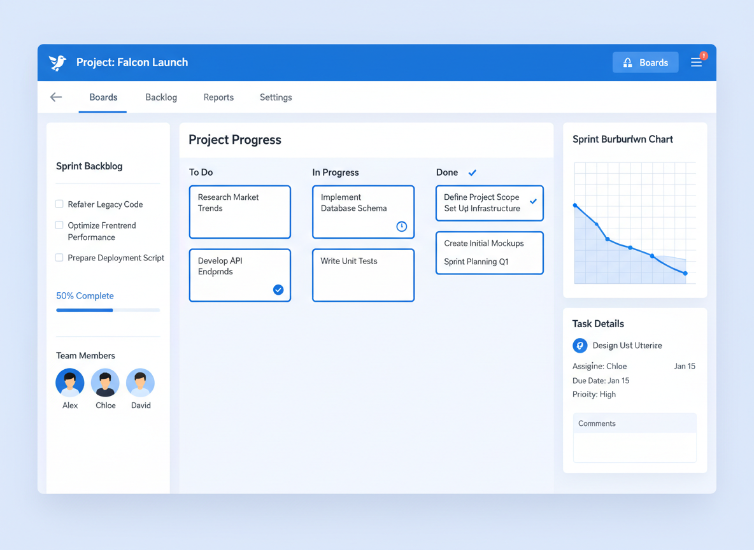Click the Project: Falcon Launch title

pos(132,62)
